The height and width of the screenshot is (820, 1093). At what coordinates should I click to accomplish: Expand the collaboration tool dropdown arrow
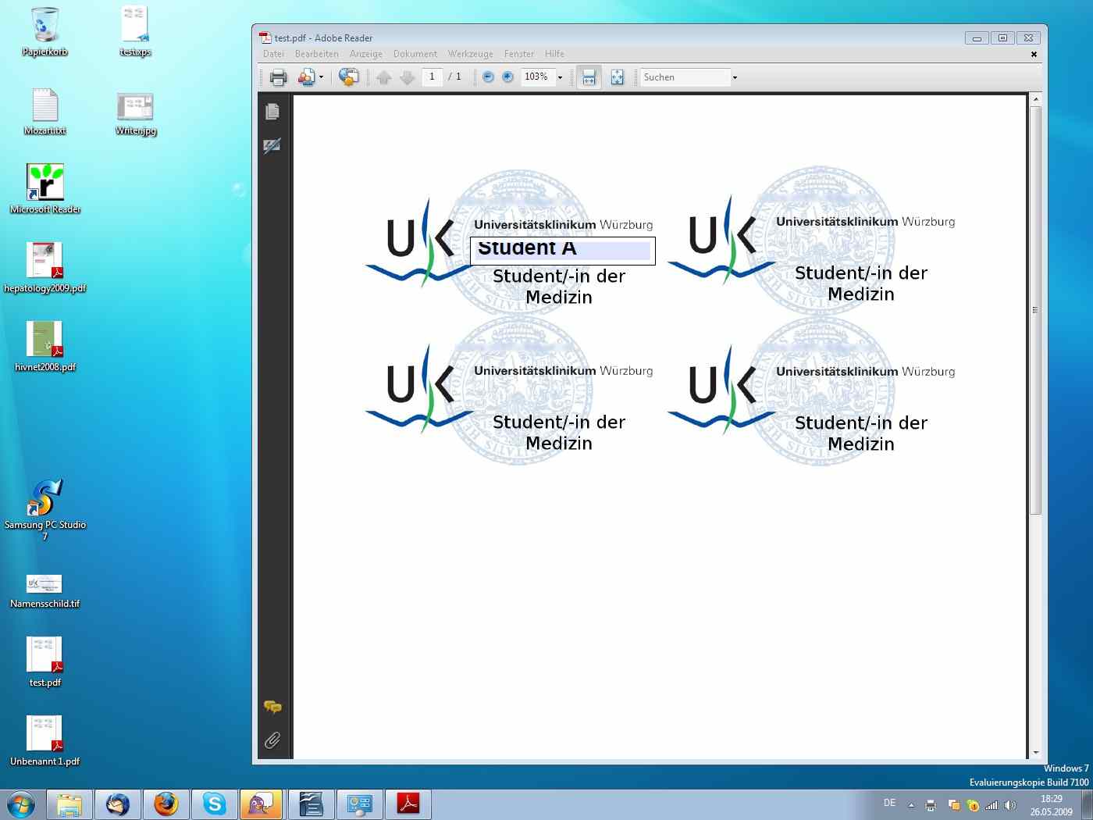pos(321,77)
